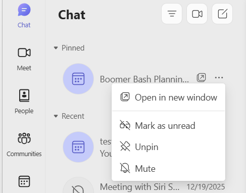Click the Pinned section label
Image resolution: width=246 pixels, height=193 pixels.
coord(73,48)
